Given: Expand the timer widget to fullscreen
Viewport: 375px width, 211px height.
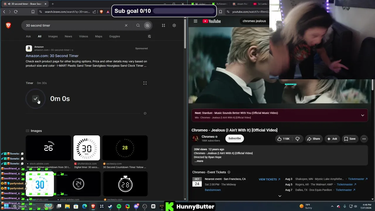Looking at the screenshot, I should [145, 83].
